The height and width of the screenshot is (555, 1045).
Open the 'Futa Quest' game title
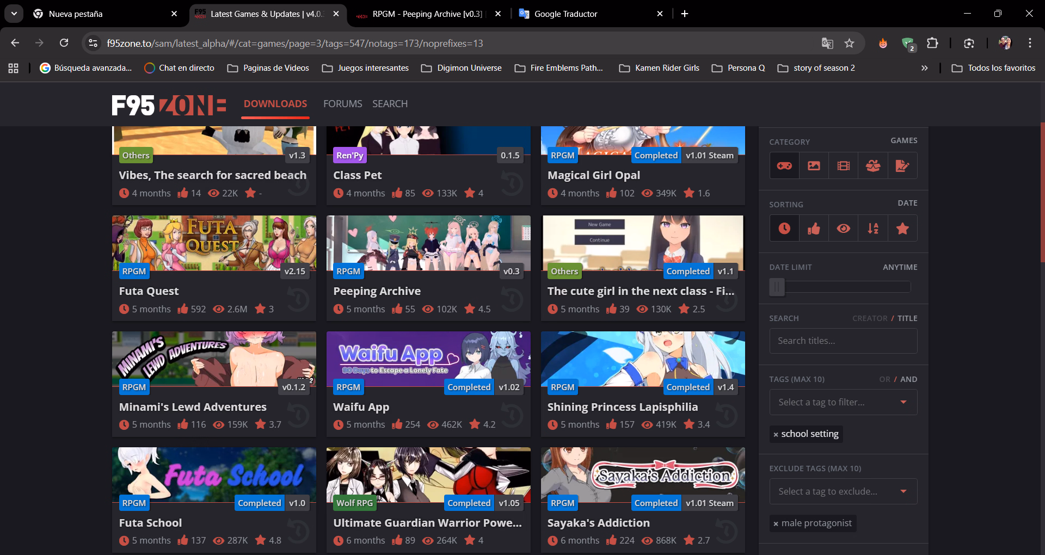point(149,291)
